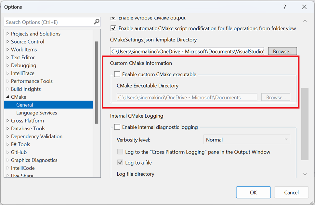
Task: Click inside the Search Options field
Action: tap(49, 22)
